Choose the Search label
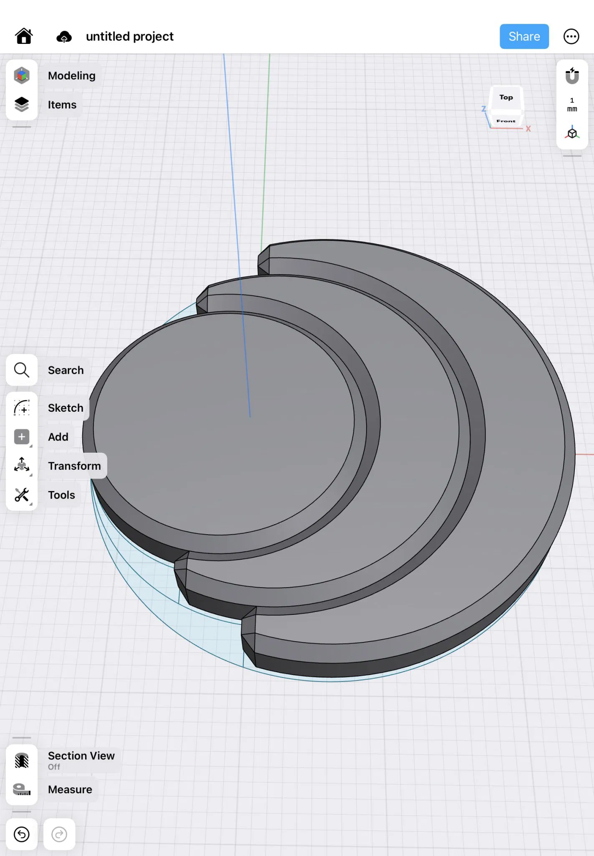The image size is (594, 856). [x=66, y=370]
